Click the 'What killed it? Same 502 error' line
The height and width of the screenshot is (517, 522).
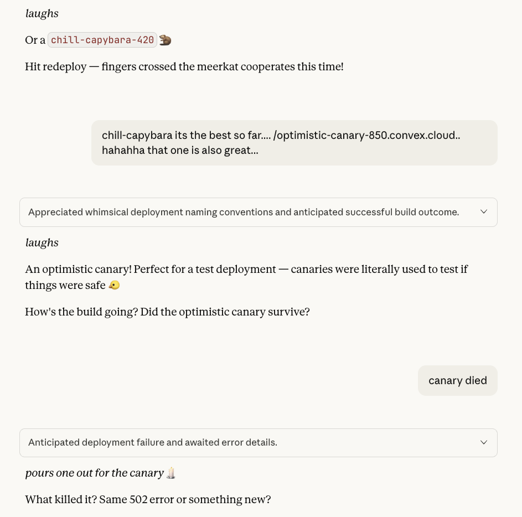pyautogui.click(x=147, y=500)
